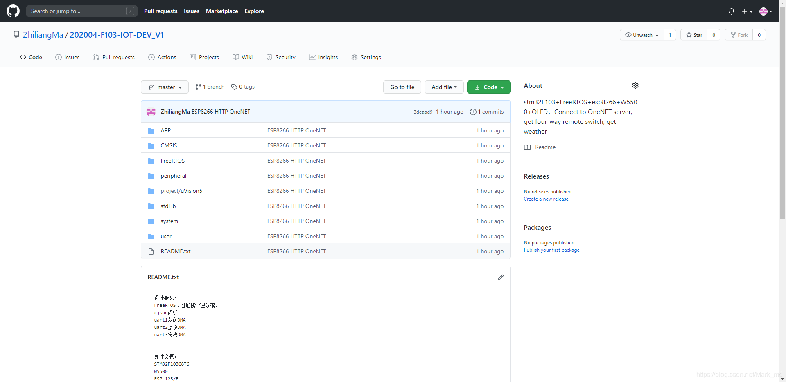Image resolution: width=786 pixels, height=382 pixels.
Task: Switch to the Code tab
Action: click(31, 57)
